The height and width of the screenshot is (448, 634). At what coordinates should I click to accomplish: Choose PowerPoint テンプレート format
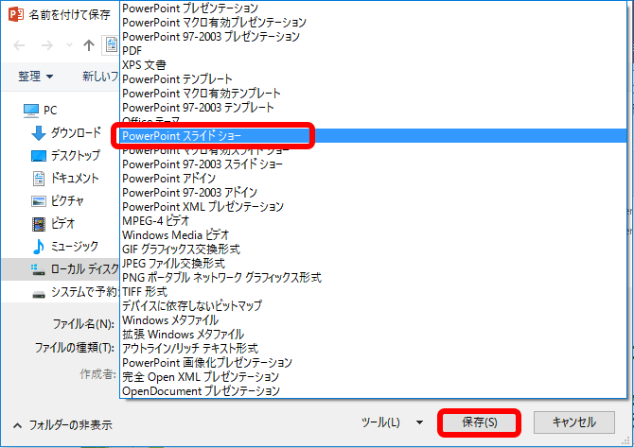point(373,78)
